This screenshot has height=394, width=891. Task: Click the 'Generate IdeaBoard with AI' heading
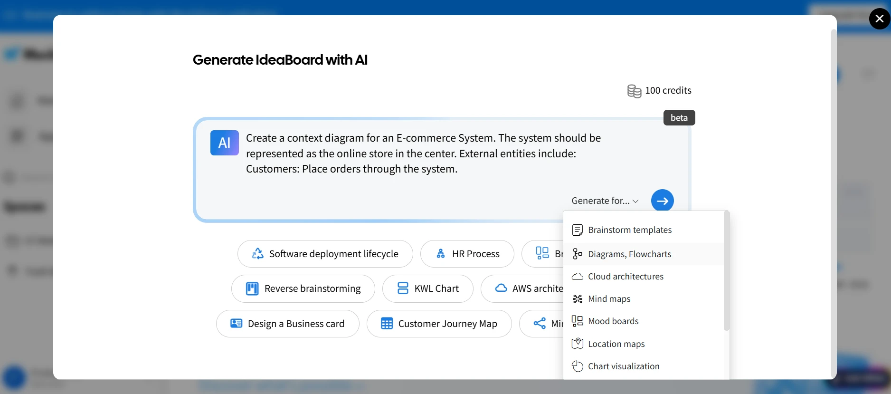pos(280,60)
